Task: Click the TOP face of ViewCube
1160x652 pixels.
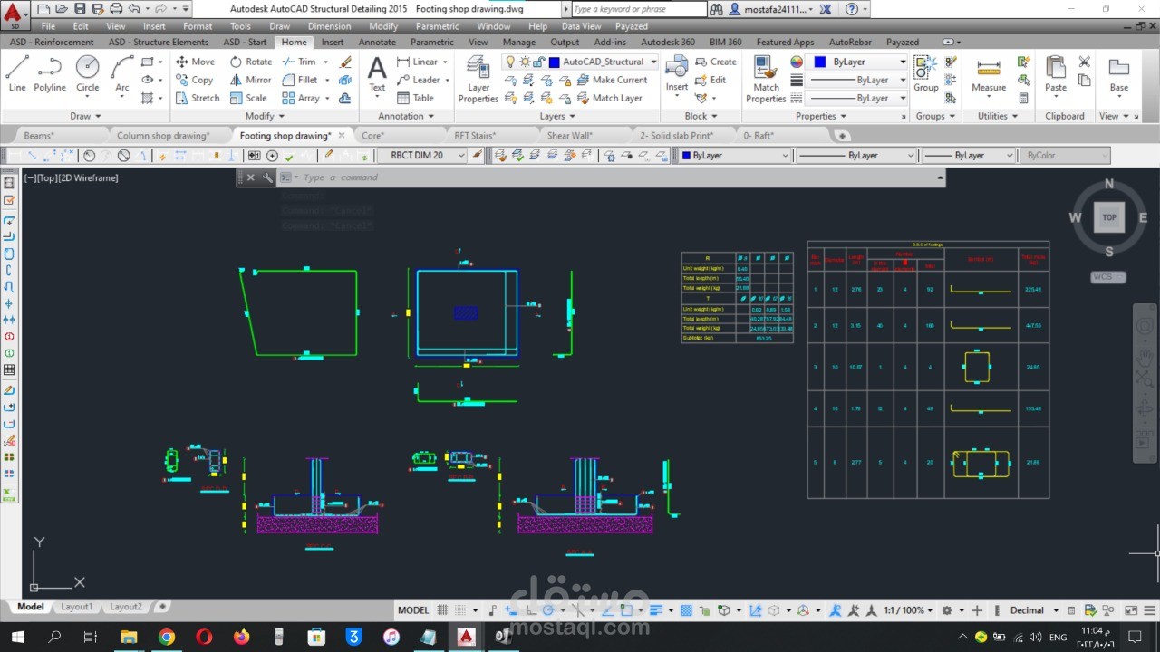Action: [1109, 217]
